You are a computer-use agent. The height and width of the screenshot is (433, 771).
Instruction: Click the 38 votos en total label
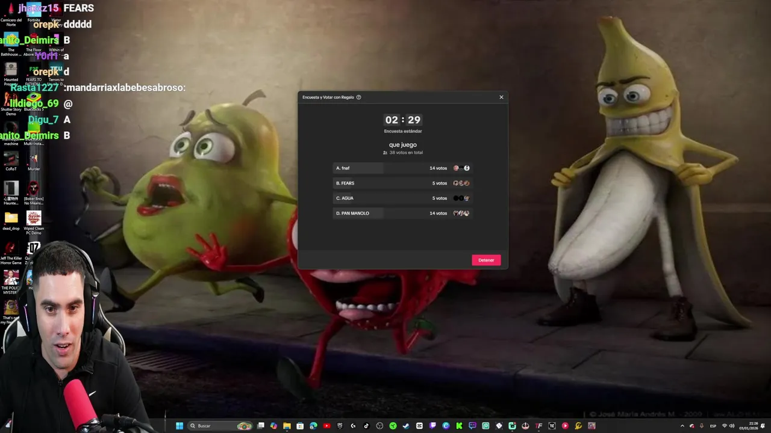click(x=403, y=153)
